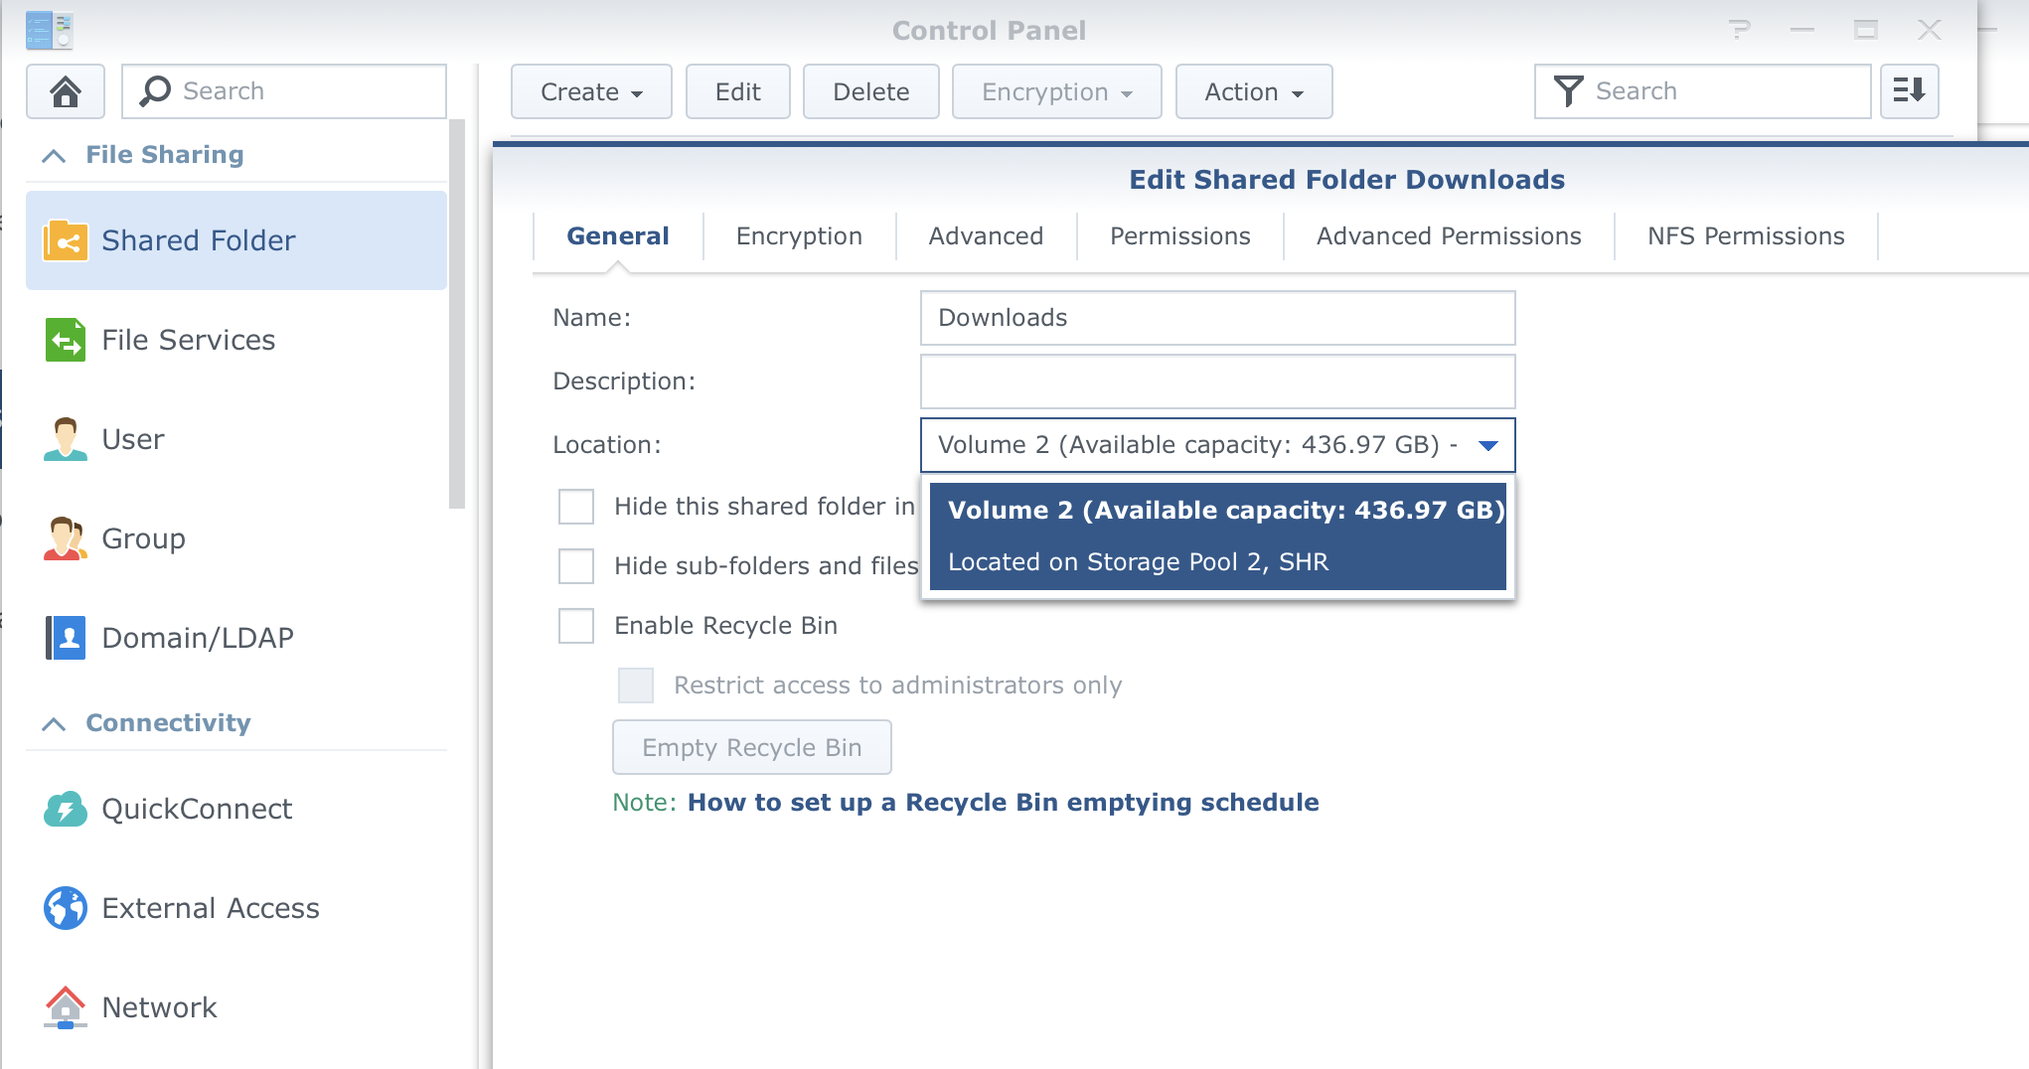Switch to the Advanced tab
The image size is (2029, 1069).
coord(987,236)
